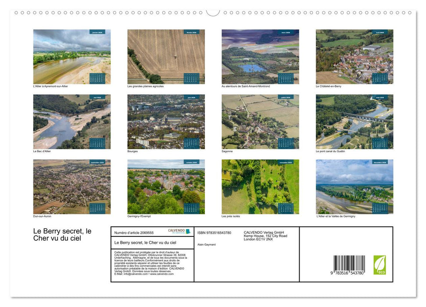Select Les grandes plaines agricoles photo

pos(166,57)
